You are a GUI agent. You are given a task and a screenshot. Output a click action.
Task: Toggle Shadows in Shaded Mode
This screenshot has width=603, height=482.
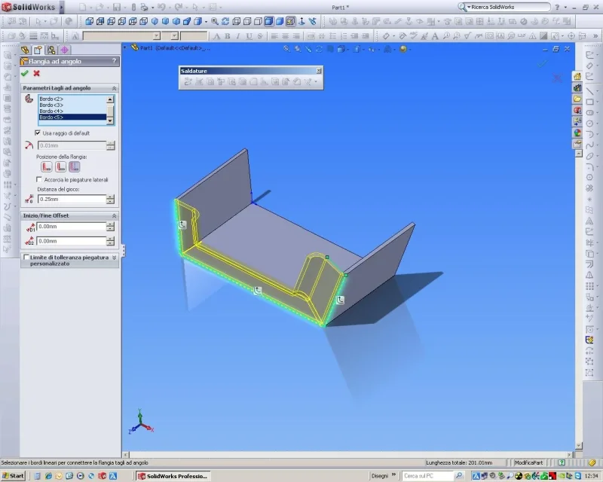pyautogui.click(x=290, y=21)
